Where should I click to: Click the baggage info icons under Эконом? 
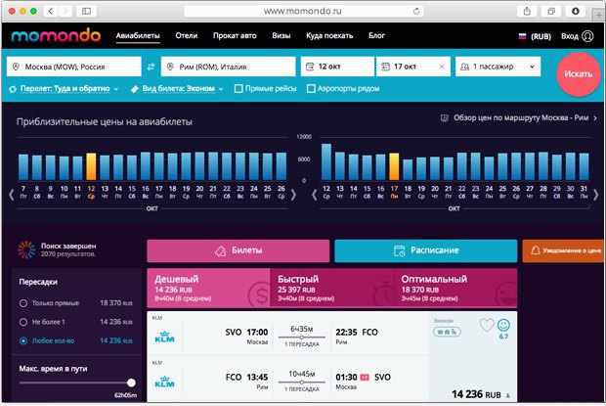click(447, 332)
